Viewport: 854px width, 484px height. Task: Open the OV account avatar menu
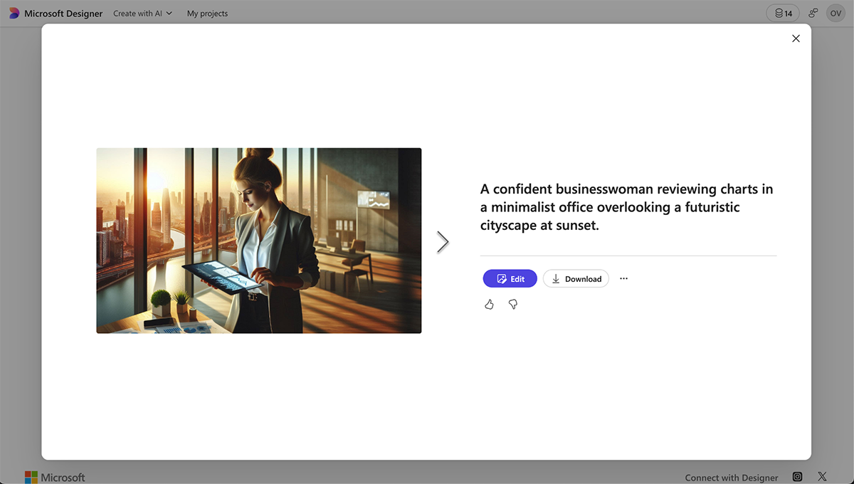[x=835, y=13]
